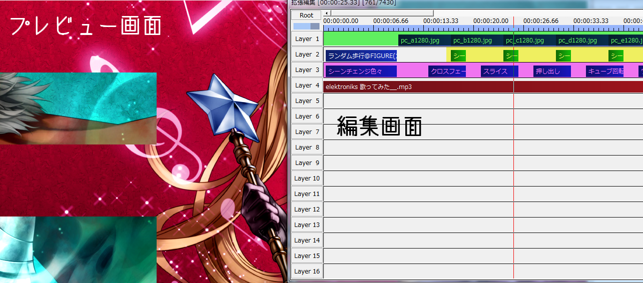Screen dimensions: 643x283
Task: Toggle visibility of Layer 7
Action: [307, 132]
